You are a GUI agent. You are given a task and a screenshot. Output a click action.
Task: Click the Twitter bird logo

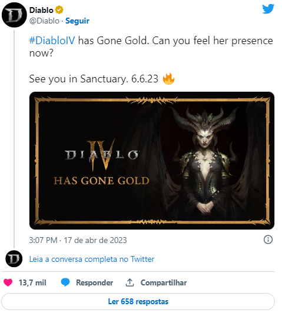[x=268, y=9]
